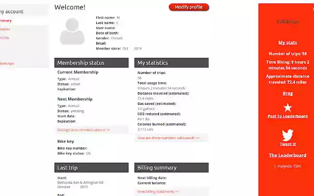Select the Summary item in account sidebar

pos(5,21)
